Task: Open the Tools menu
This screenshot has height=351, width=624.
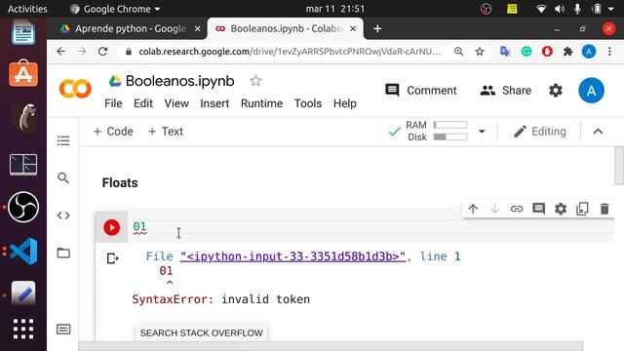Action: [308, 103]
